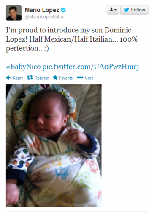This screenshot has width=152, height=212.
Task: Select the Favorite text label
Action: click(66, 78)
